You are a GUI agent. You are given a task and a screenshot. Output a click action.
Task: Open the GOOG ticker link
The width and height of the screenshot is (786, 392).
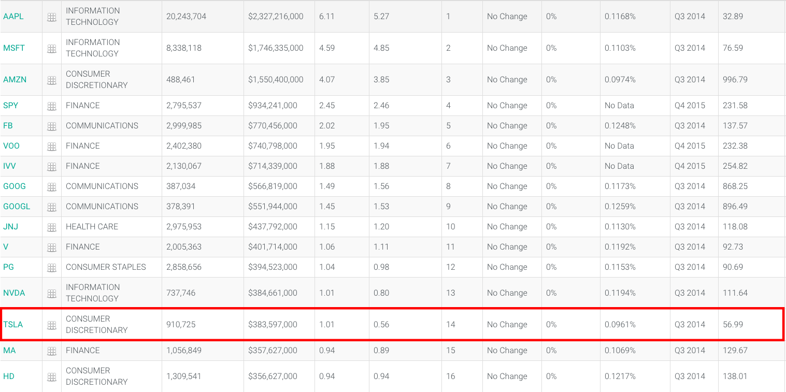[15, 186]
